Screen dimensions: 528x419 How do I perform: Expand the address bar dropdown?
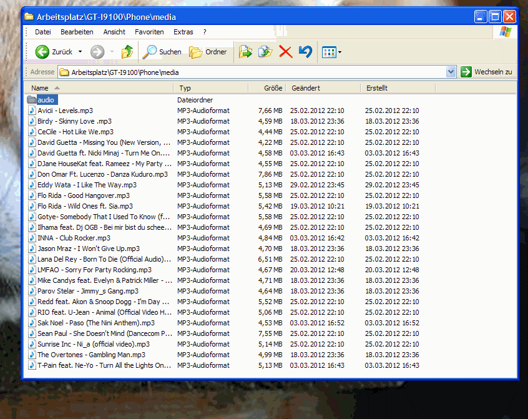(x=451, y=72)
